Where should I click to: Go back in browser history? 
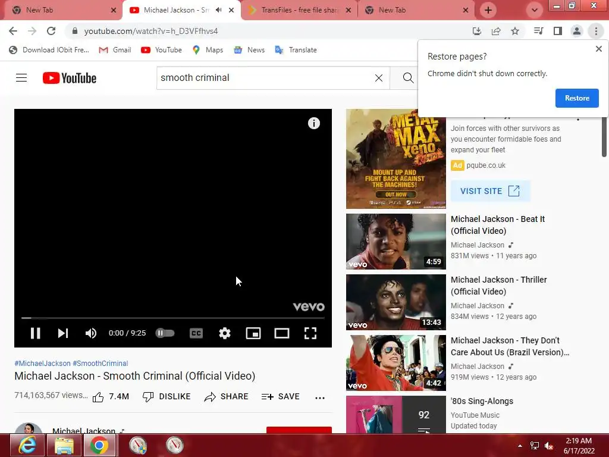(13, 31)
